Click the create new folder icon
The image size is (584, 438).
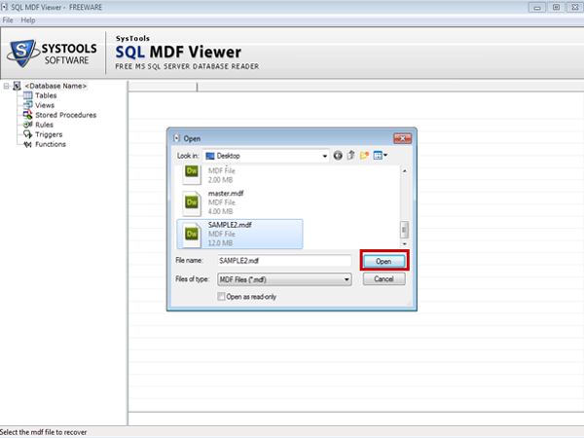coord(364,156)
